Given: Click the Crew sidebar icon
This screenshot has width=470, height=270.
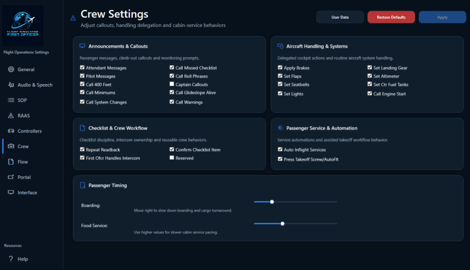Looking at the screenshot, I should pyautogui.click(x=11, y=146).
